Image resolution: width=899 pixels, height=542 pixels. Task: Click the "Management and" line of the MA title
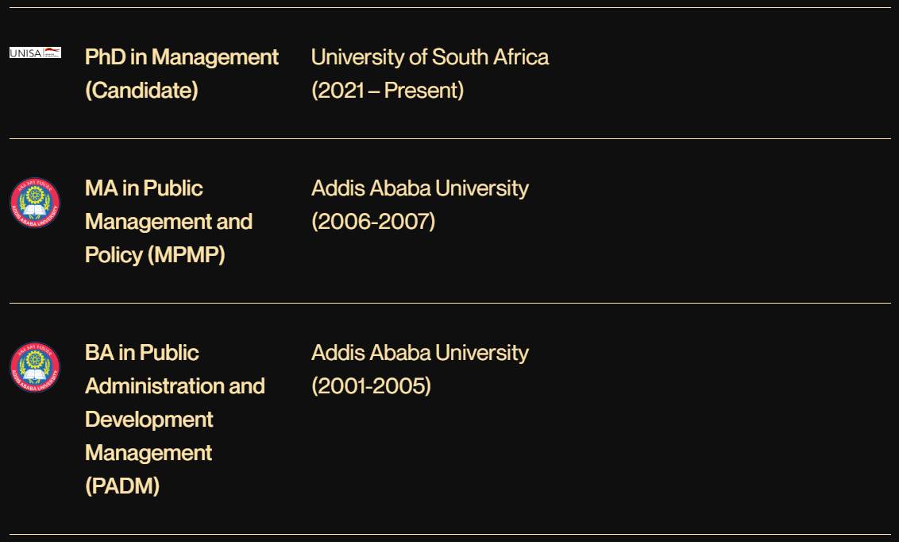168,222
